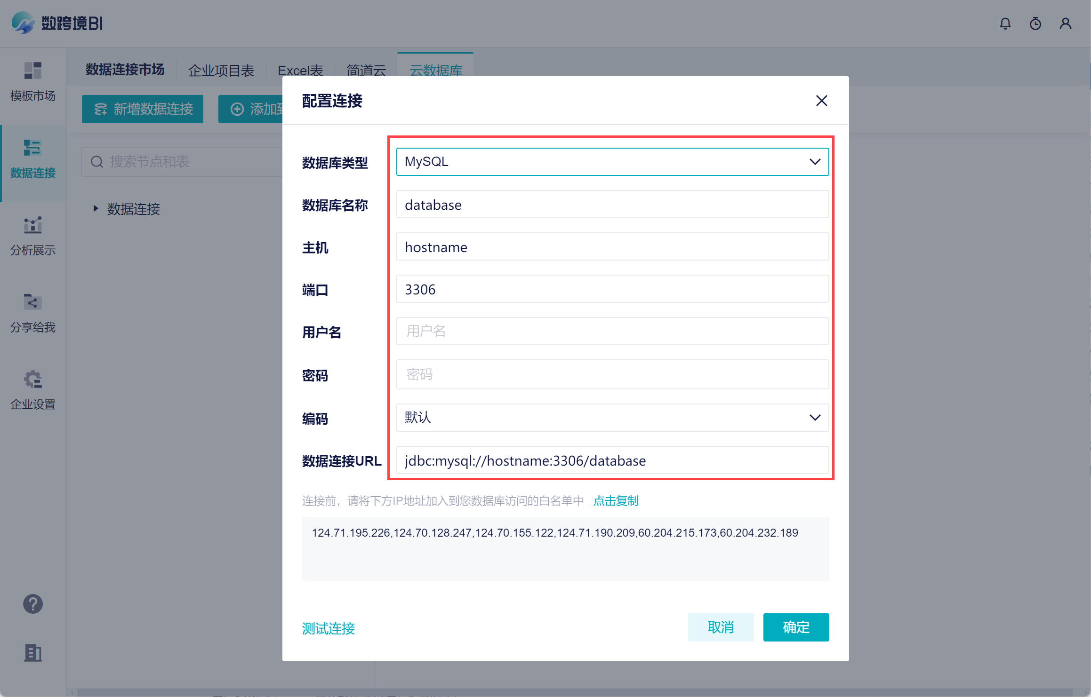Open the timer clock icon in header

1035,24
